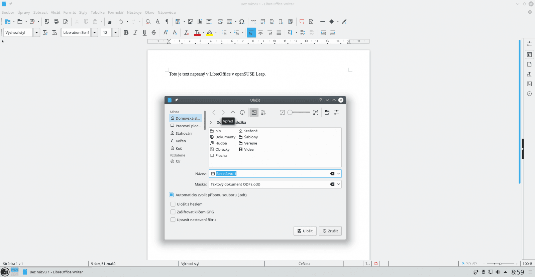Toggle strikethrough formatting in Writer toolbar

tap(154, 32)
